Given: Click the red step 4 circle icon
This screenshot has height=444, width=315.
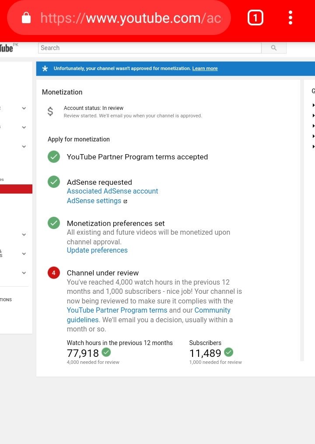Looking at the screenshot, I should coord(54,273).
